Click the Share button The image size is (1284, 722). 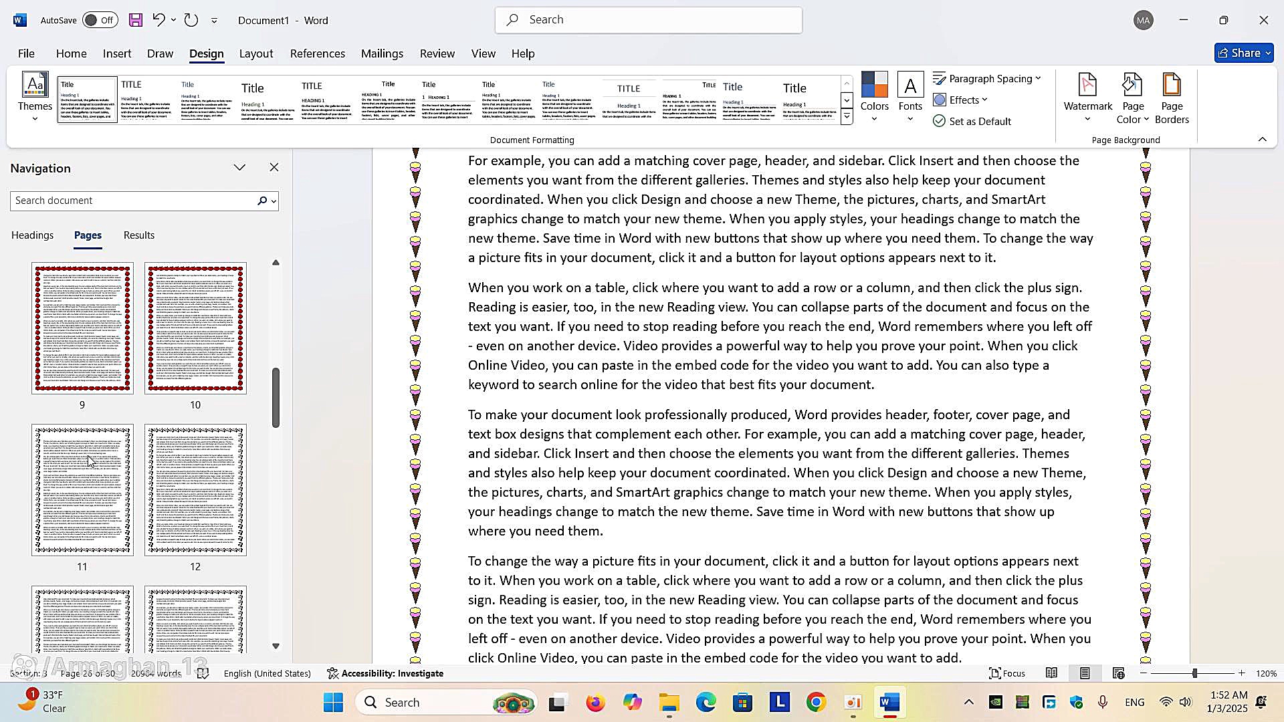point(1244,53)
